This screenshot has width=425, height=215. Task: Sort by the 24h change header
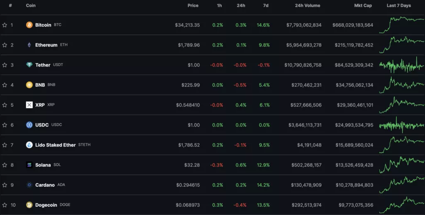pos(241,5)
